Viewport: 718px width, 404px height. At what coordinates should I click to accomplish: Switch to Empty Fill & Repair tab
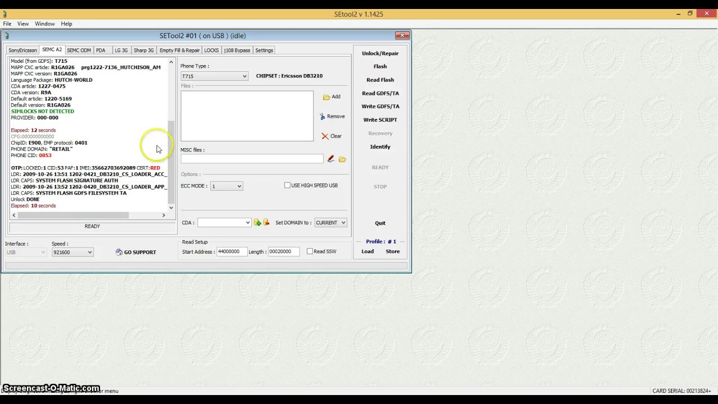[x=179, y=50]
